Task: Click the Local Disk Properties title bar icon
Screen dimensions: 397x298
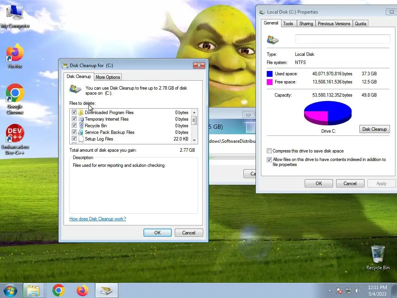Action: coord(262,12)
